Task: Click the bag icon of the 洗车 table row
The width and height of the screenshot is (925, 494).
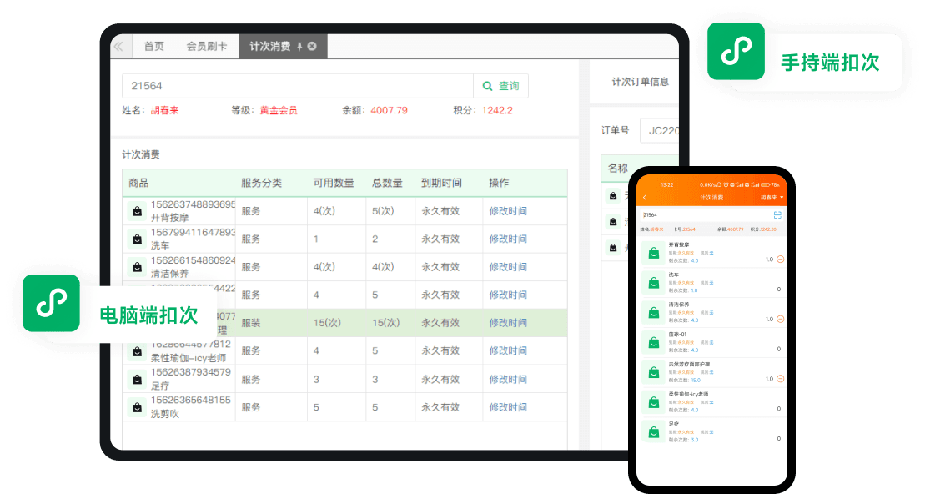Action: tap(137, 239)
